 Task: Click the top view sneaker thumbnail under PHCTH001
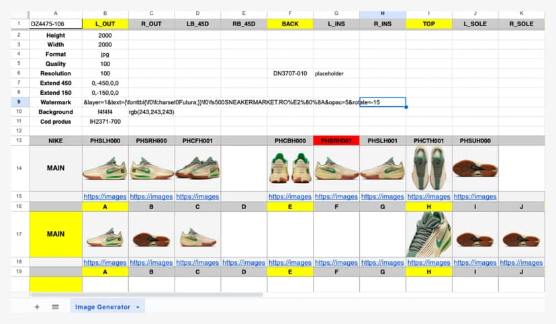[428, 168]
